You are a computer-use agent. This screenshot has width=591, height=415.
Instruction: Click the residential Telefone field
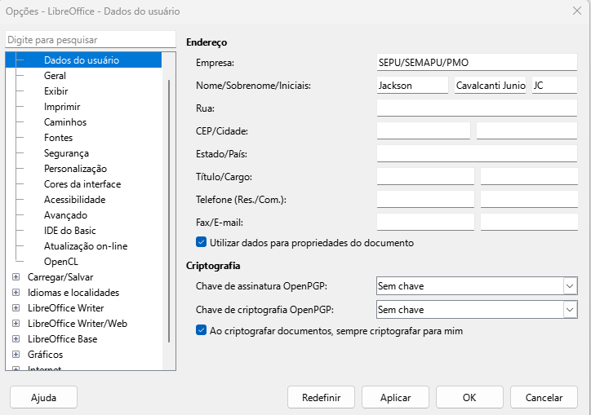[x=425, y=199]
